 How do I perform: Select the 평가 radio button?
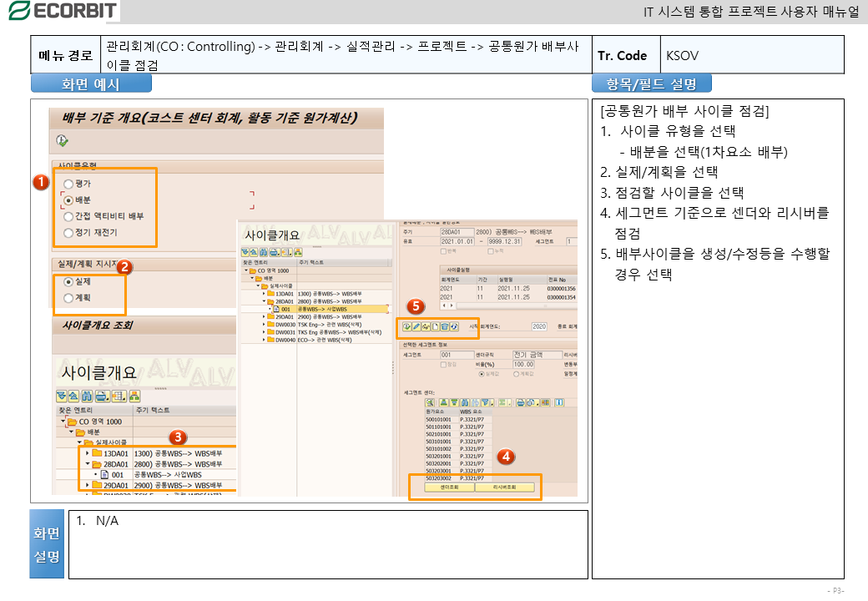[68, 183]
